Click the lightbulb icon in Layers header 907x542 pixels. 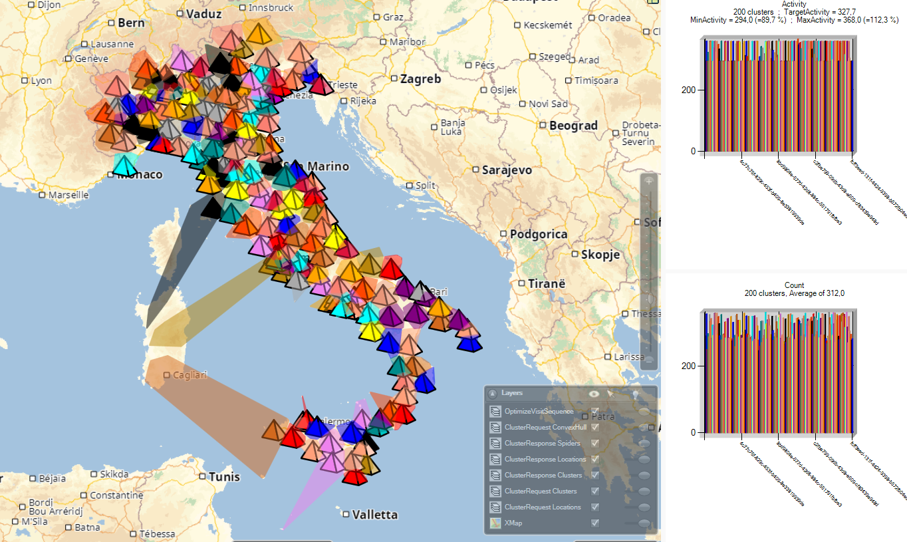click(636, 394)
